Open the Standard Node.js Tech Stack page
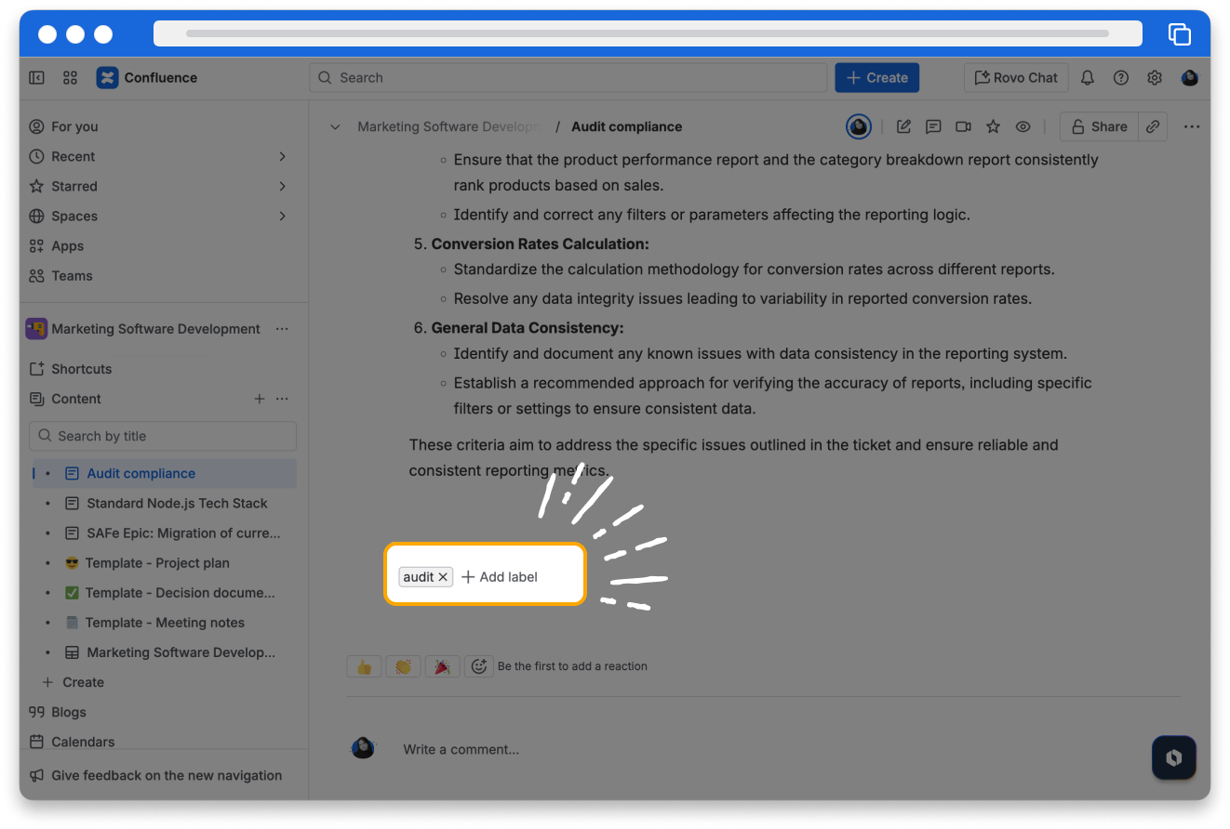This screenshot has height=829, width=1230. pyautogui.click(x=177, y=503)
